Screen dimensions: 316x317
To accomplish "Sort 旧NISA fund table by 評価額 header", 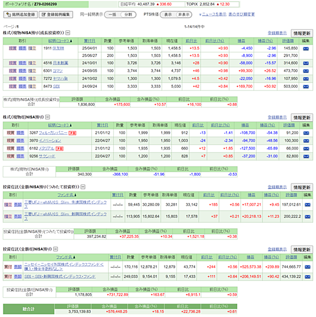I will (x=291, y=257).
